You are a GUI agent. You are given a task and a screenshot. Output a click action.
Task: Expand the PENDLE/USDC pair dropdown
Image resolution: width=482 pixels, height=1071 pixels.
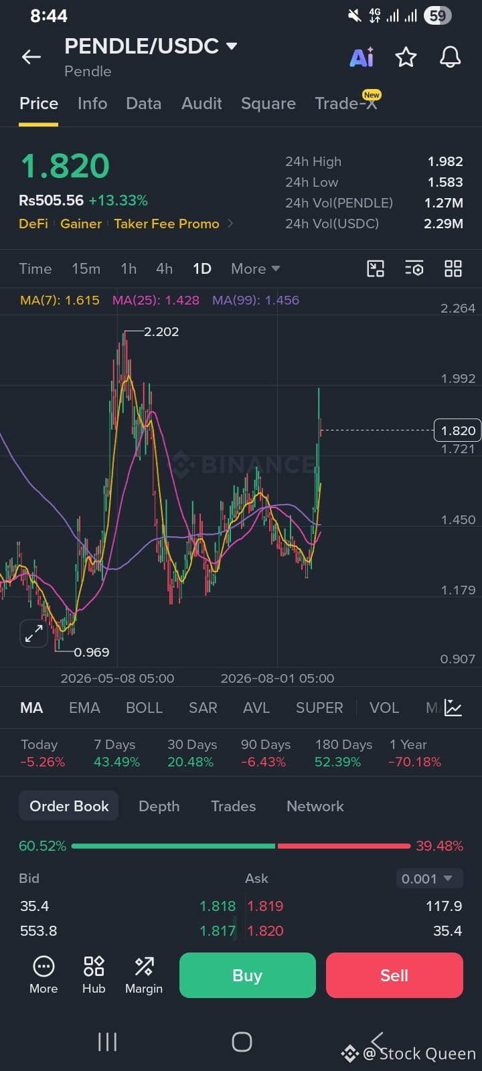click(232, 46)
